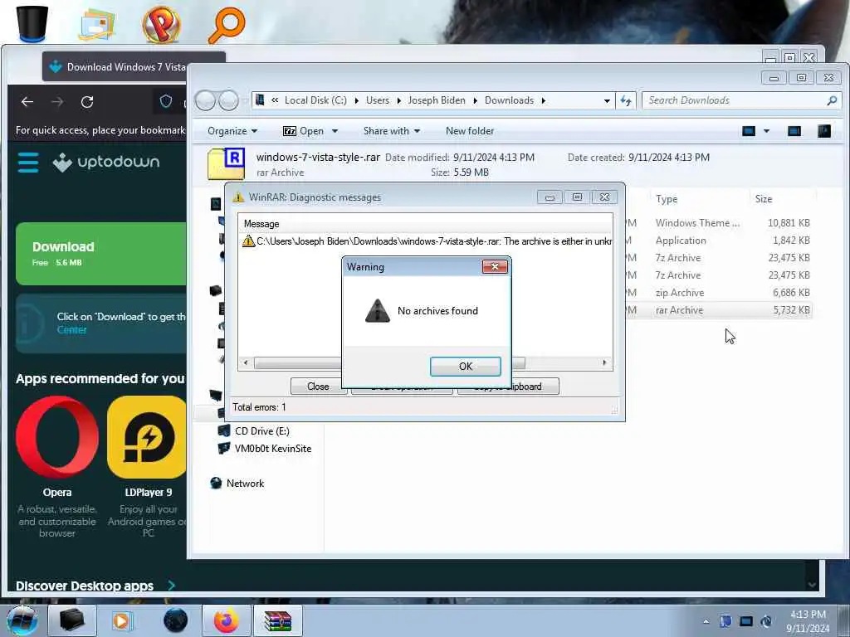
Task: Click the WinRAR taskbar icon
Action: [x=278, y=620]
